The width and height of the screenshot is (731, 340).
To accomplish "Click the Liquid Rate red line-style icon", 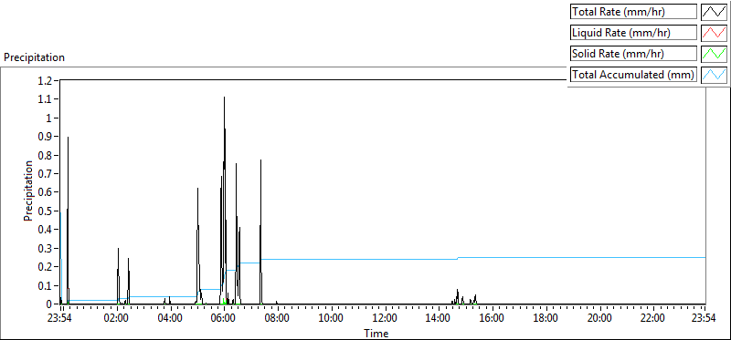I will (x=714, y=33).
